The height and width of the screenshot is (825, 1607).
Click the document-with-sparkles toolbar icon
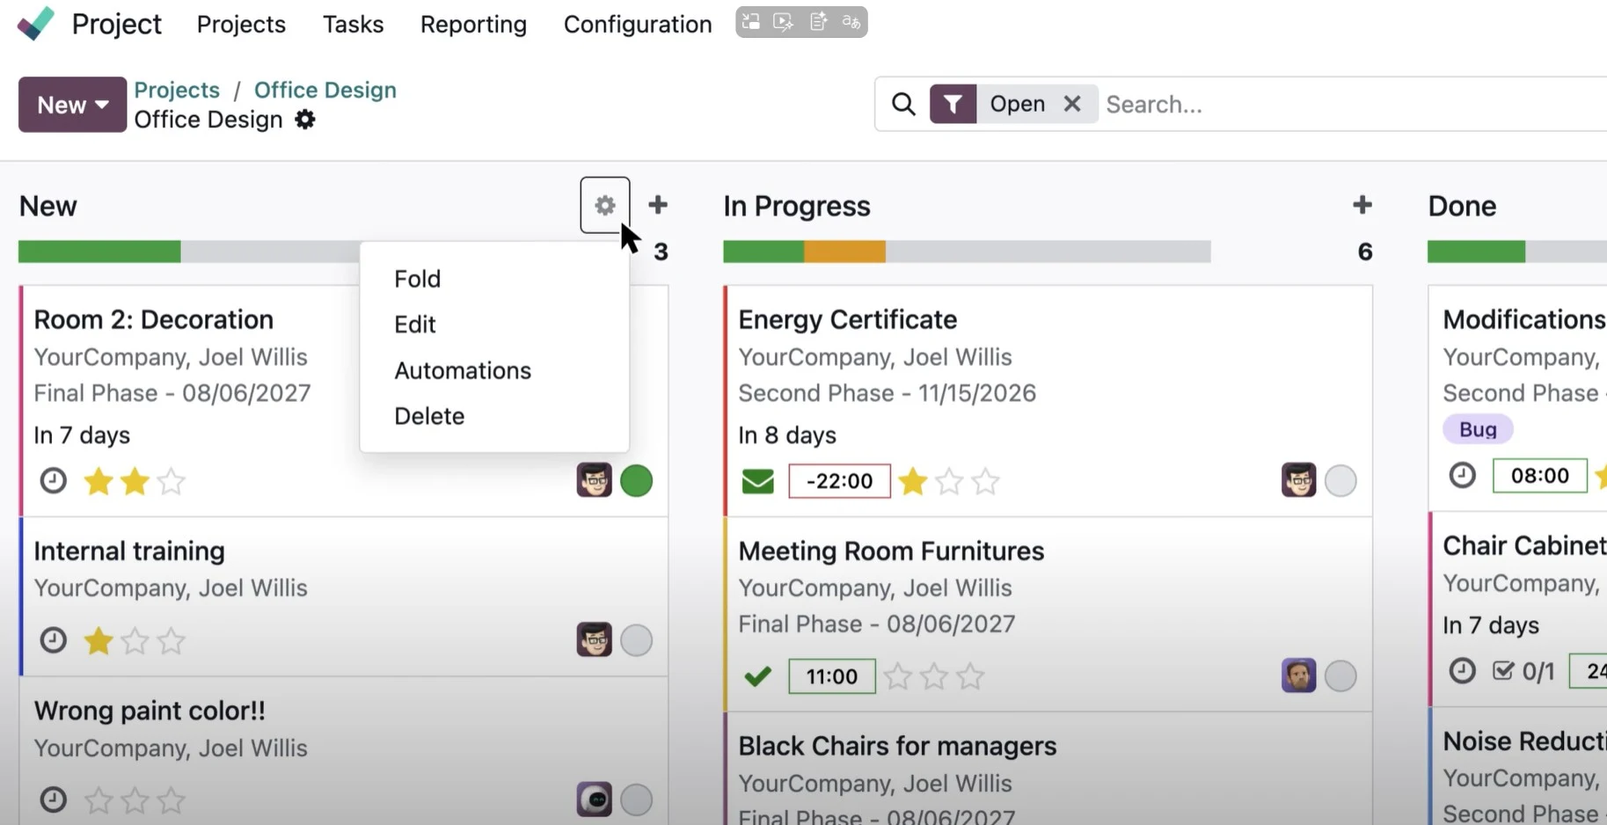tap(817, 22)
